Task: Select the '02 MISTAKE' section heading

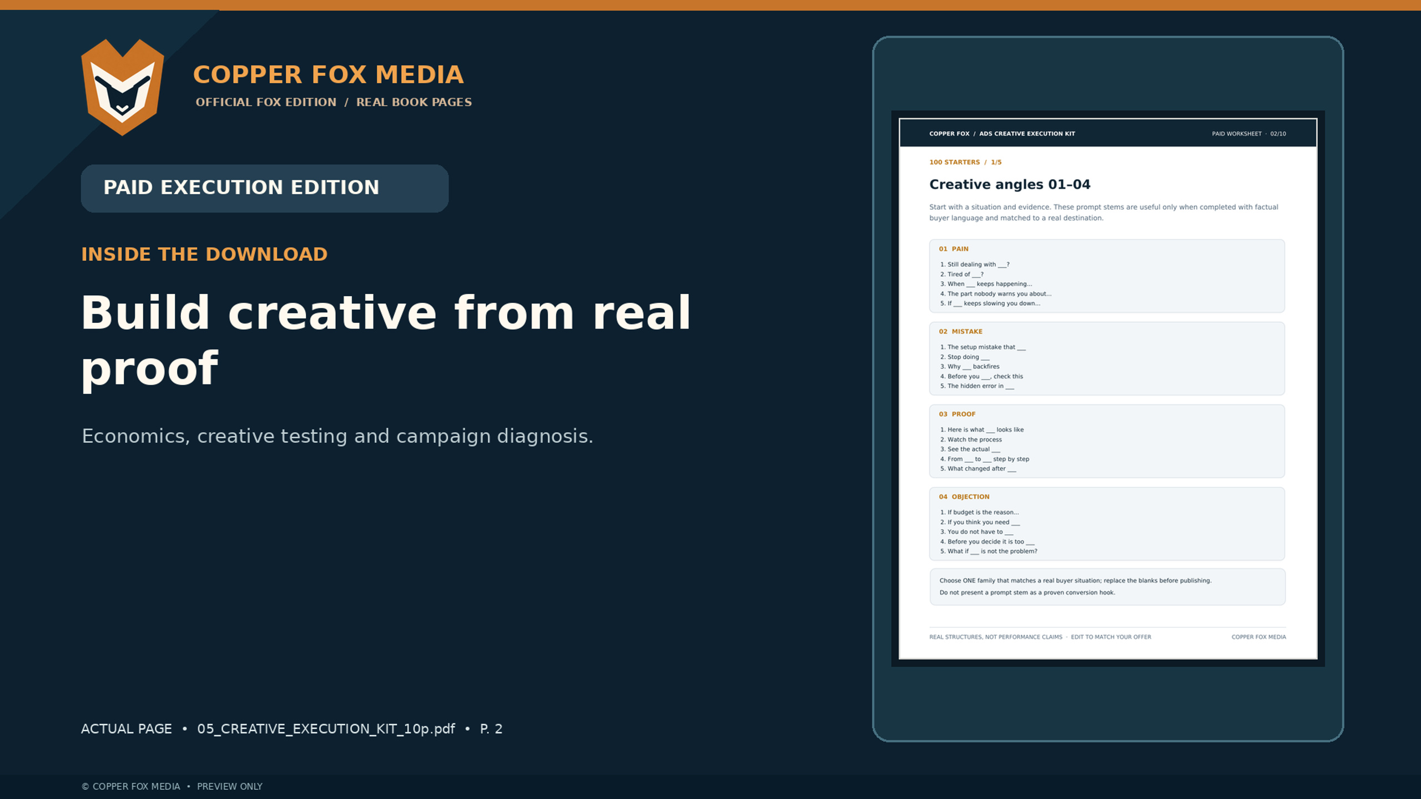Action: (960, 332)
